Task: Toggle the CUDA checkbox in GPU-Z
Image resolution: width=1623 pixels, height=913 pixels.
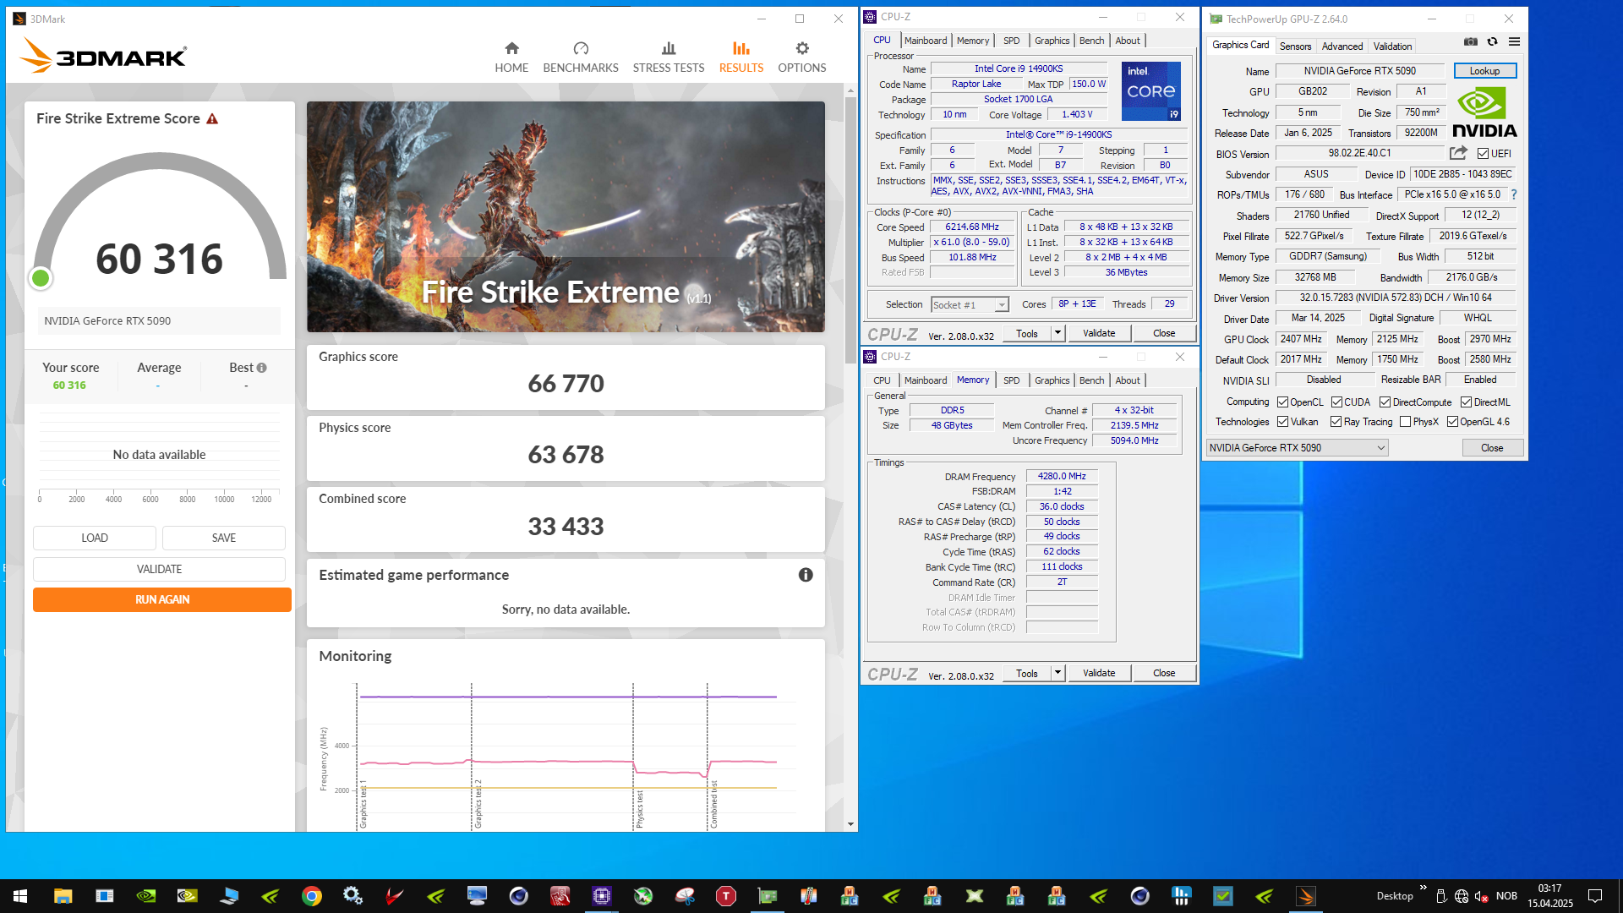Action: (x=1337, y=402)
